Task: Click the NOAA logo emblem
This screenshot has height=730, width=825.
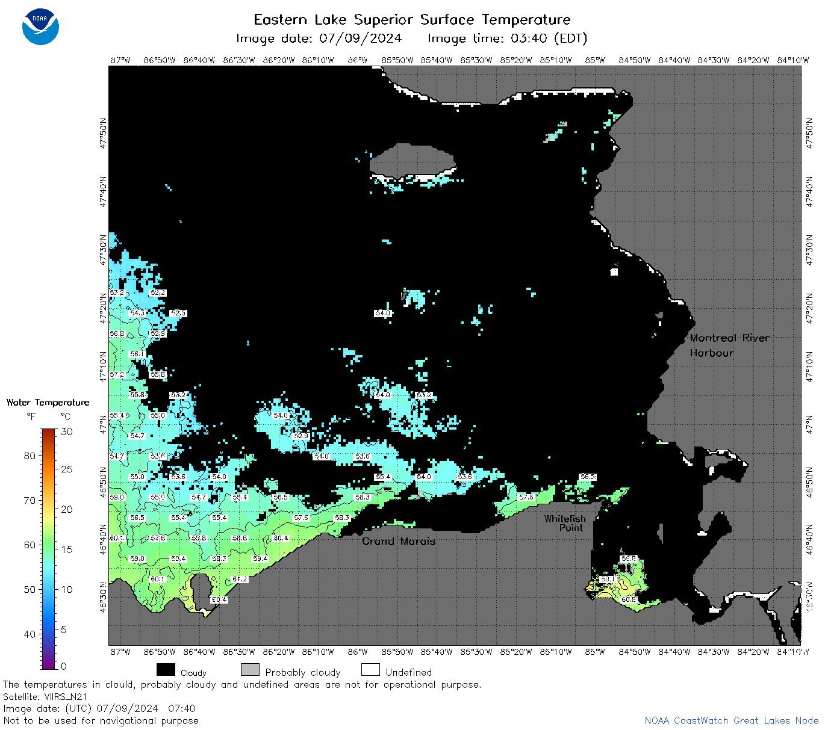Action: click(40, 27)
